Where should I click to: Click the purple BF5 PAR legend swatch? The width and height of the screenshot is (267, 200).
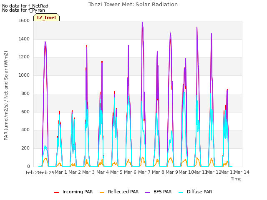(147, 192)
